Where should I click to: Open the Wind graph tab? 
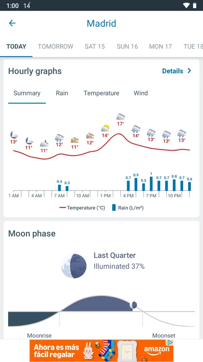coord(141,93)
